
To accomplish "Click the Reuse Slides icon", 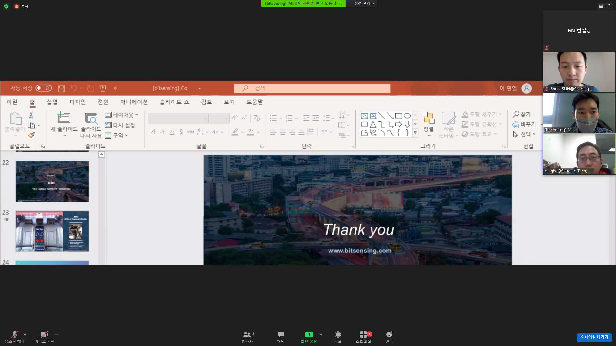I will tap(91, 119).
